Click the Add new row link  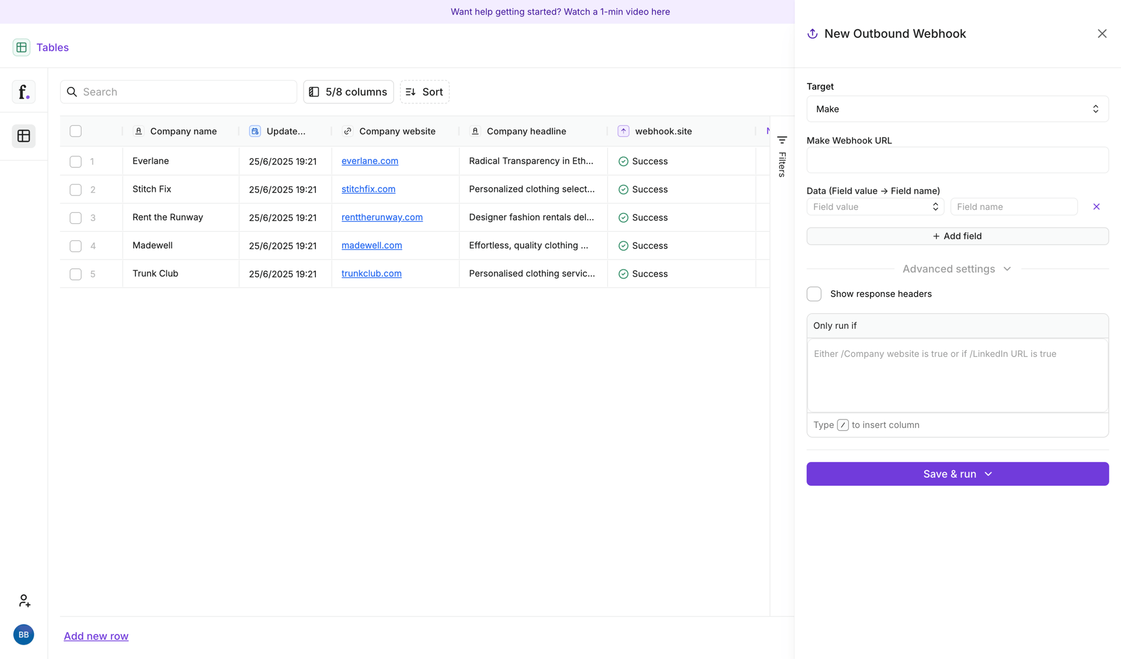(x=96, y=636)
